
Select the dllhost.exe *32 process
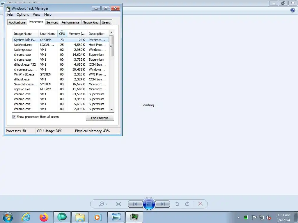(x=61, y=64)
